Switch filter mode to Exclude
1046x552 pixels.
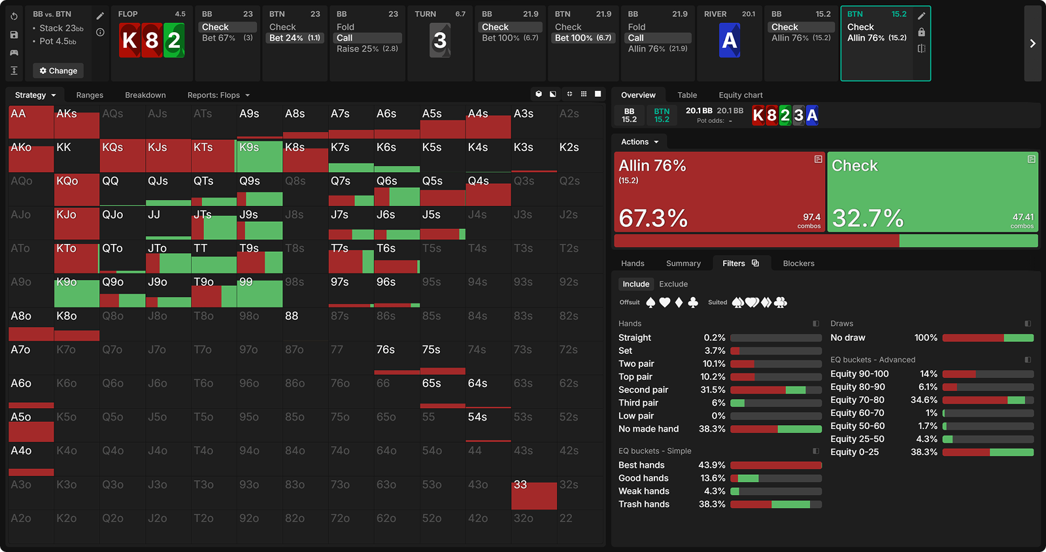coord(673,284)
